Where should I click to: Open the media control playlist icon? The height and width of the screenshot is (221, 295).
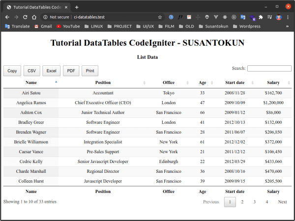coord(269,17)
